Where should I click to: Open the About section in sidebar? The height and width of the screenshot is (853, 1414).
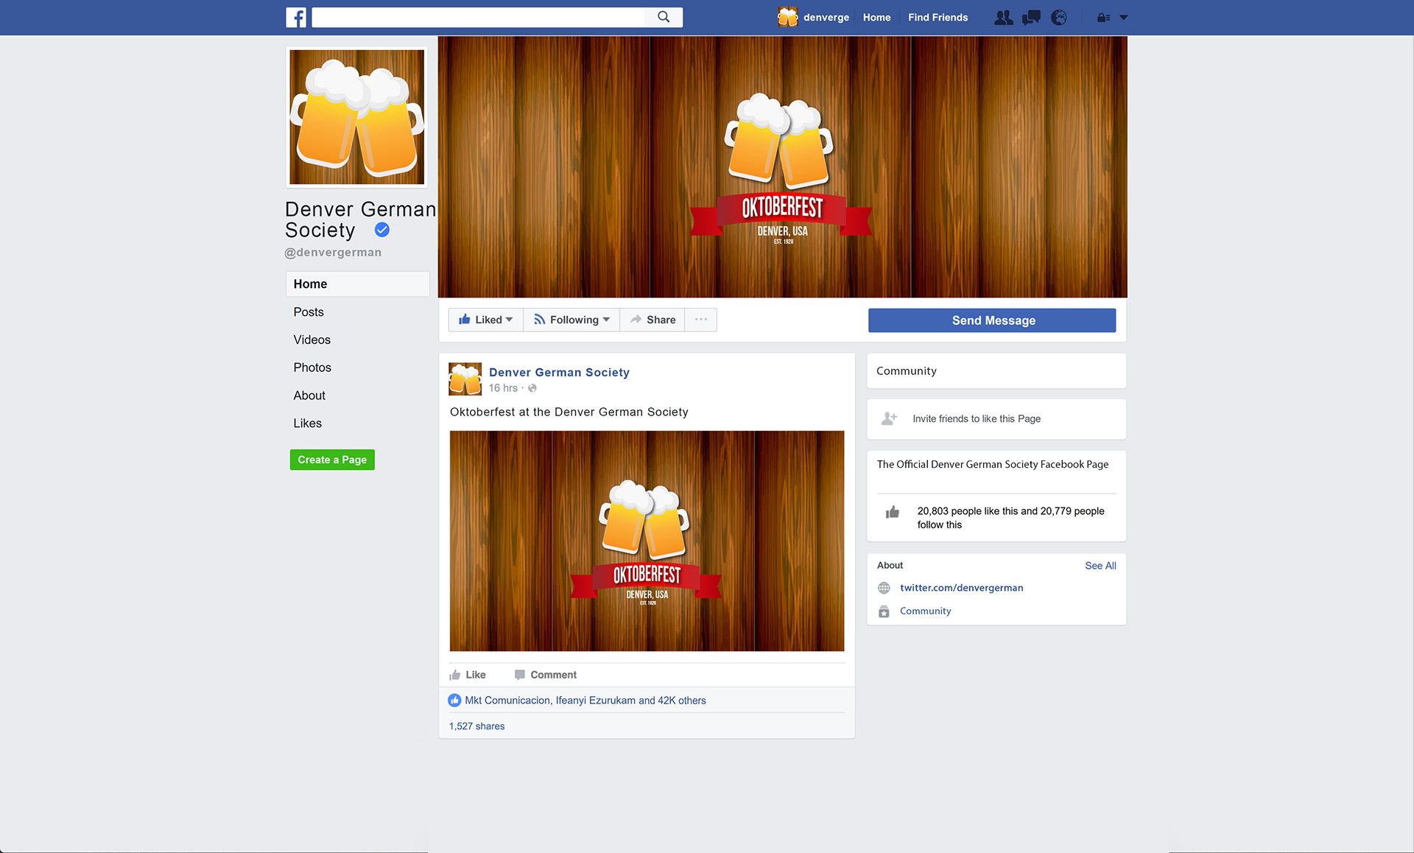(x=309, y=396)
